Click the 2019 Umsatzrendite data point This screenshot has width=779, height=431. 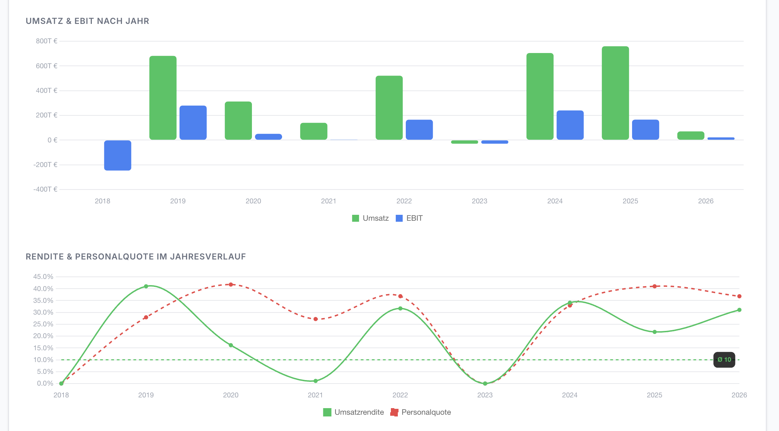(x=146, y=287)
